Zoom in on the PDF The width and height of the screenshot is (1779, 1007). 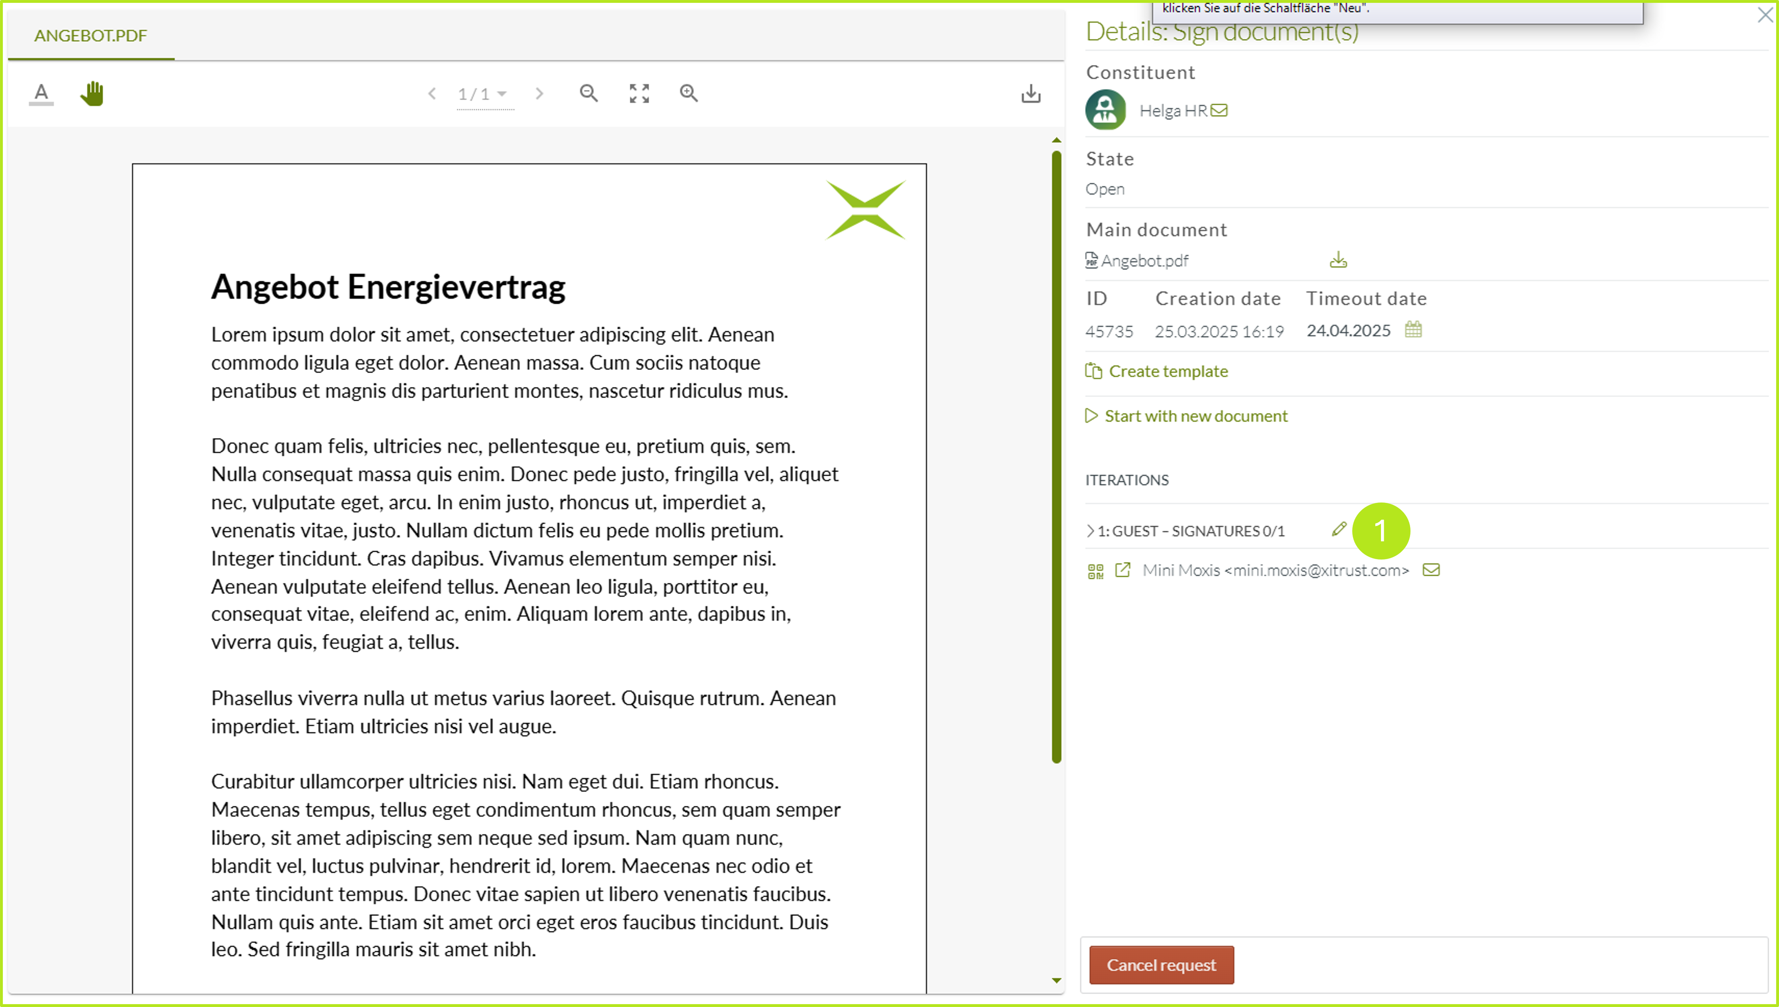[688, 93]
